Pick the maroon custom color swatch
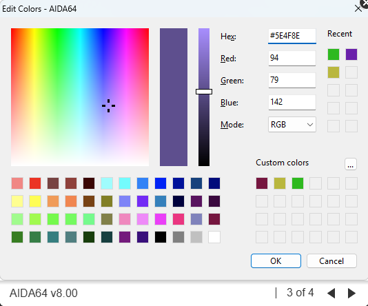The width and height of the screenshot is (368, 306). (x=262, y=183)
